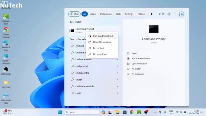Open the Bing icon in search panel
206x116 pixels.
pos(182,14)
